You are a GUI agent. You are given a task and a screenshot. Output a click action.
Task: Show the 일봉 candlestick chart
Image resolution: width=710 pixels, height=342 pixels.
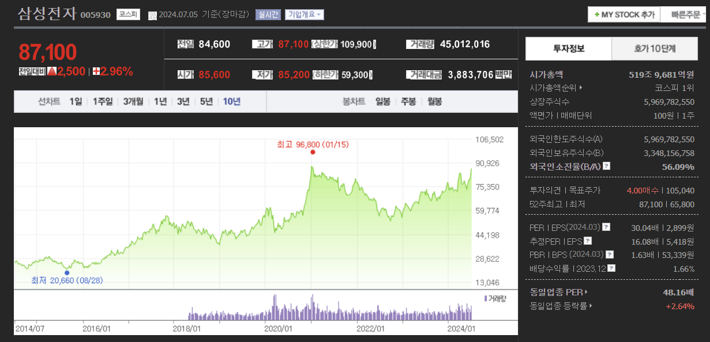click(x=383, y=101)
